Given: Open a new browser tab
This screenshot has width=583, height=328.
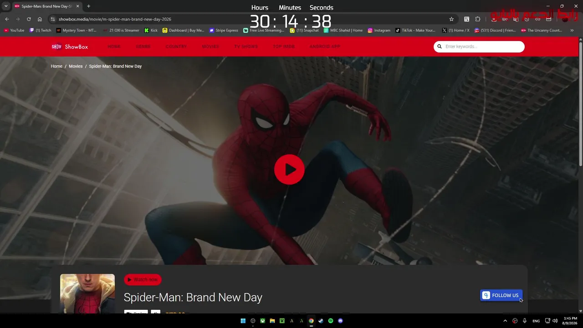Looking at the screenshot, I should tap(88, 6).
